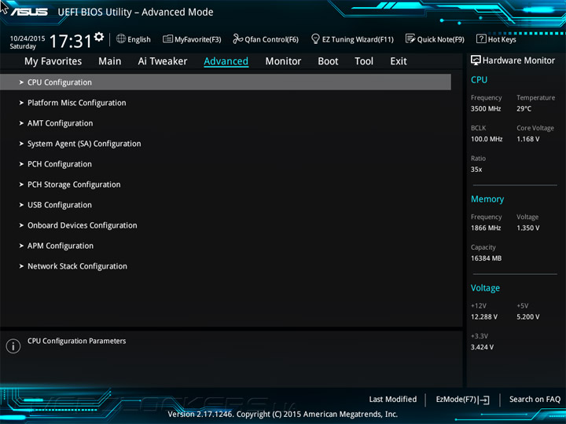Viewport: 566px width, 424px height.
Task: Open Onboard Devices Configuration
Action: 83,225
